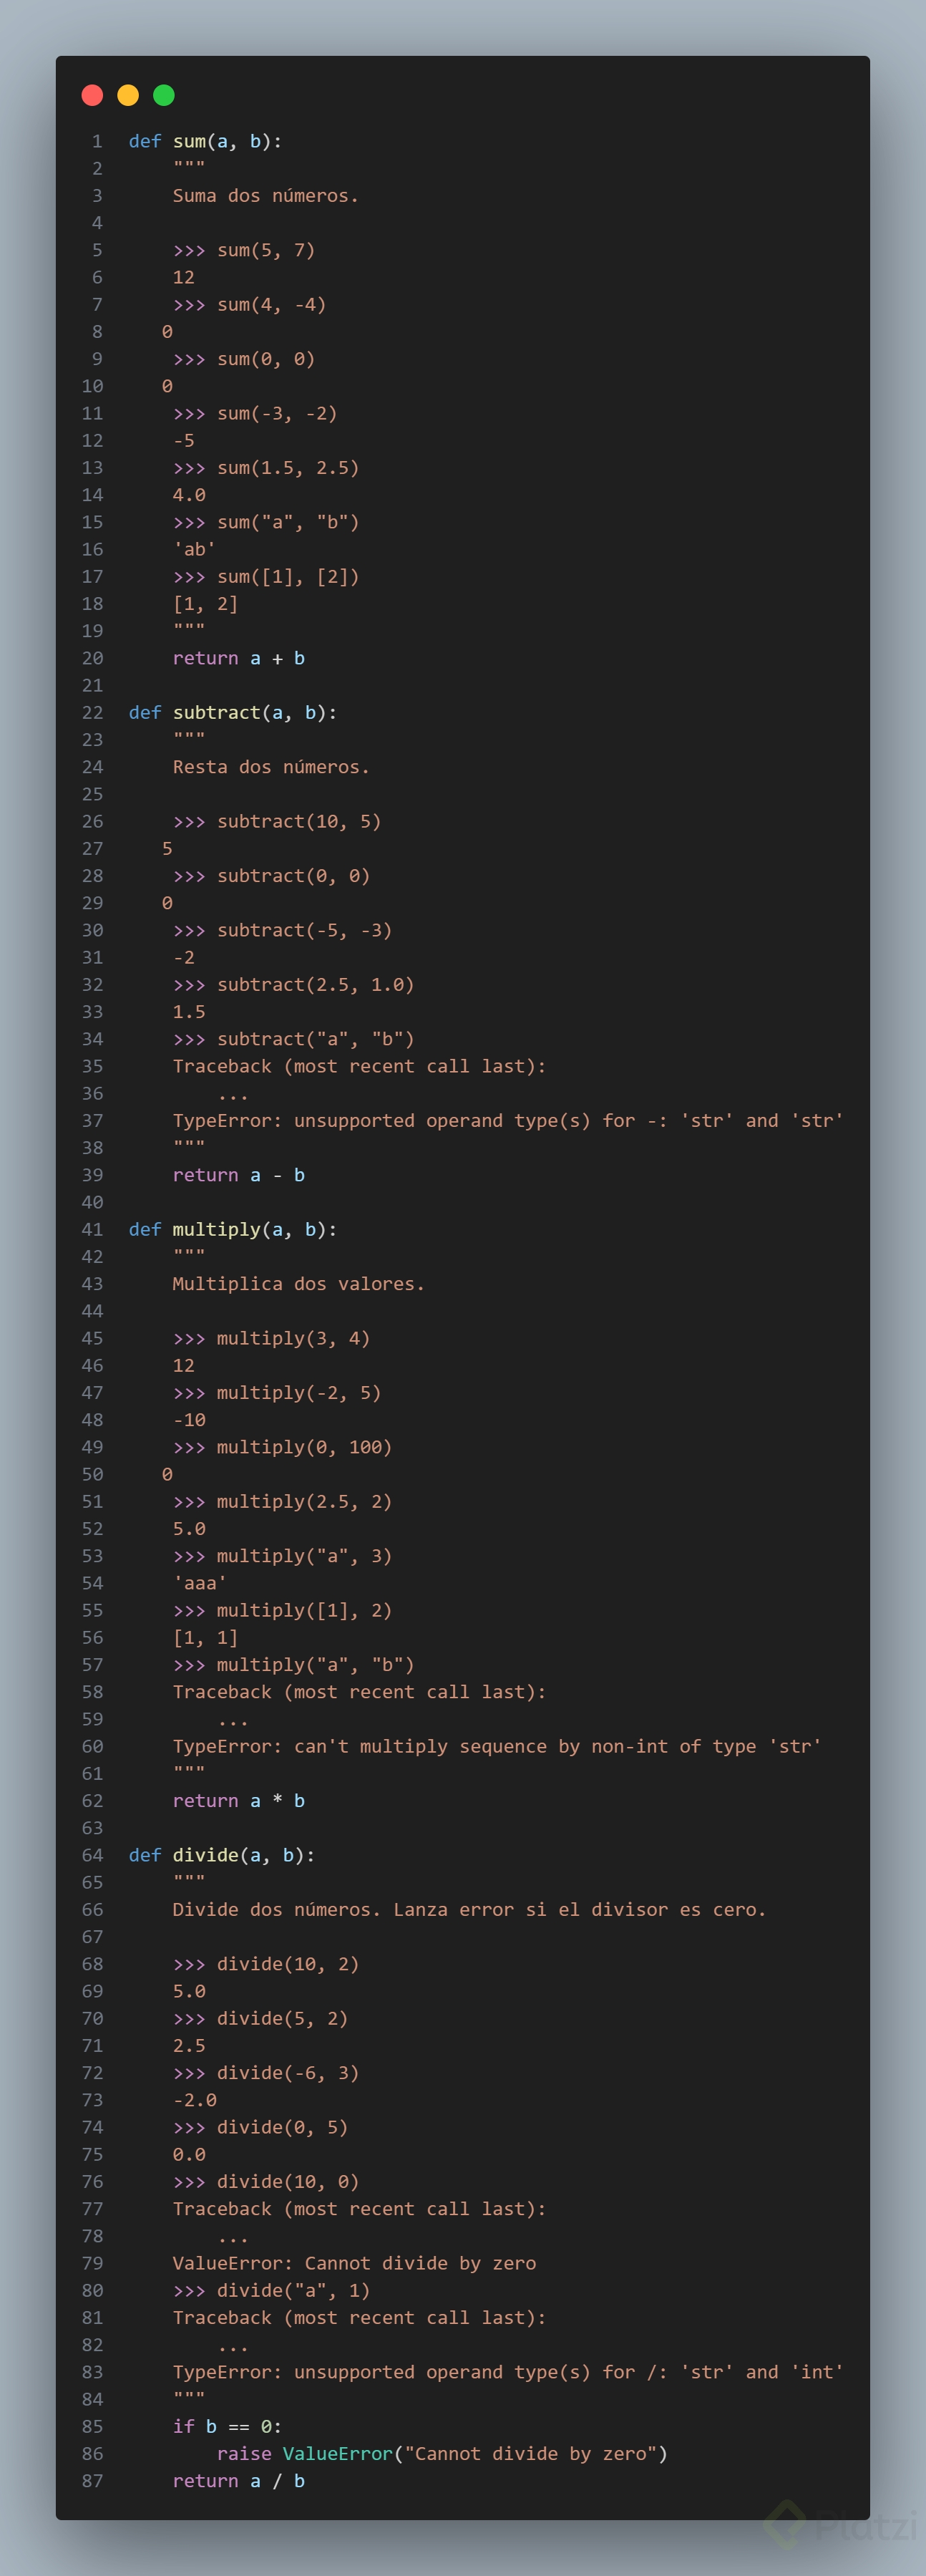Click the 'if b == 0:' line
926x2576 pixels.
(x=227, y=2426)
